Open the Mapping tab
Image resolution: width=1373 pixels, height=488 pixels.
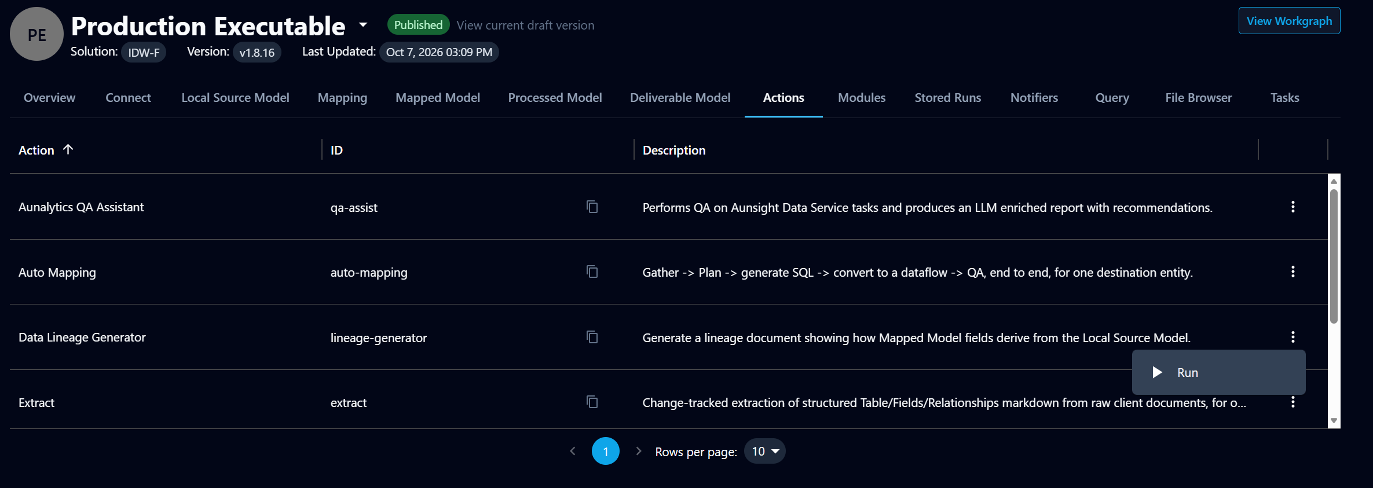342,98
